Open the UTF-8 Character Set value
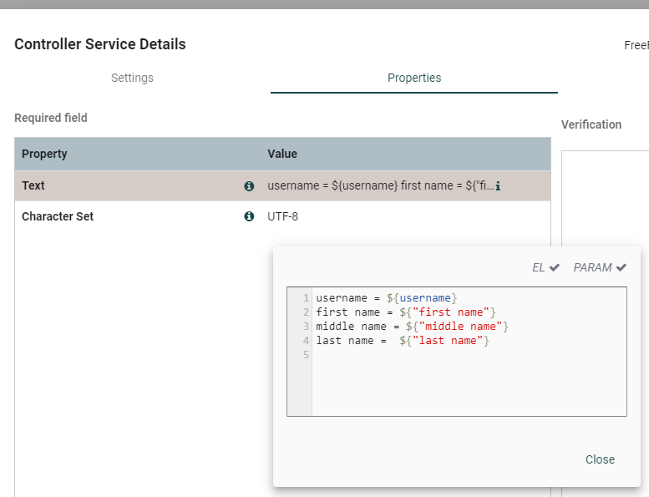This screenshot has height=497, width=649. pyautogui.click(x=282, y=216)
